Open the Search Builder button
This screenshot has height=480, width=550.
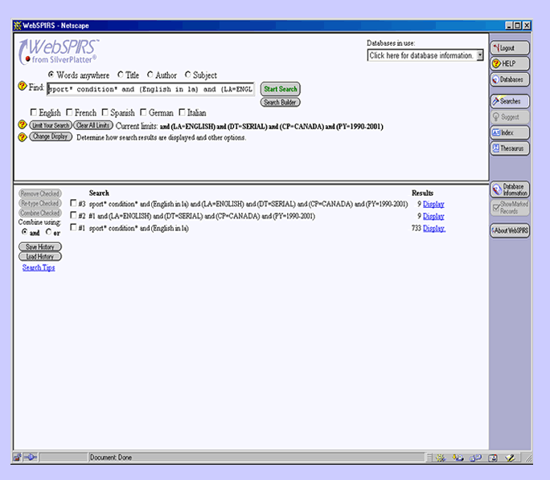point(281,102)
